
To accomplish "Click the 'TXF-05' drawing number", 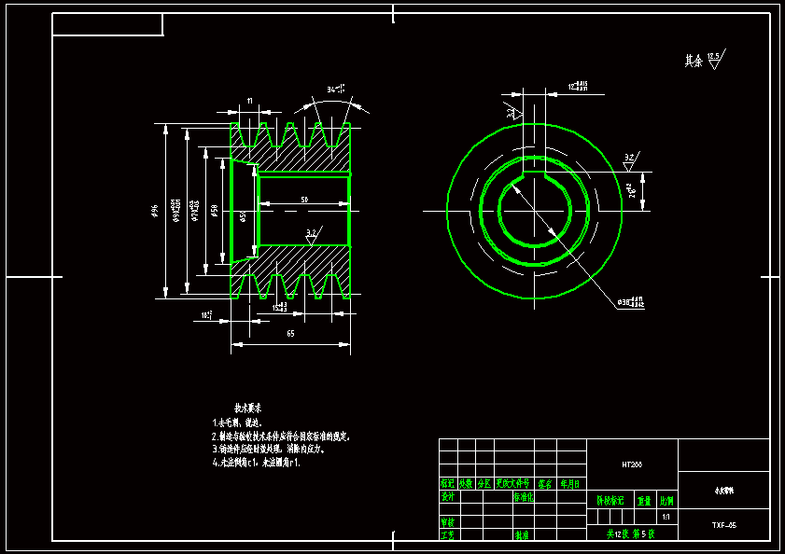I will (x=724, y=525).
